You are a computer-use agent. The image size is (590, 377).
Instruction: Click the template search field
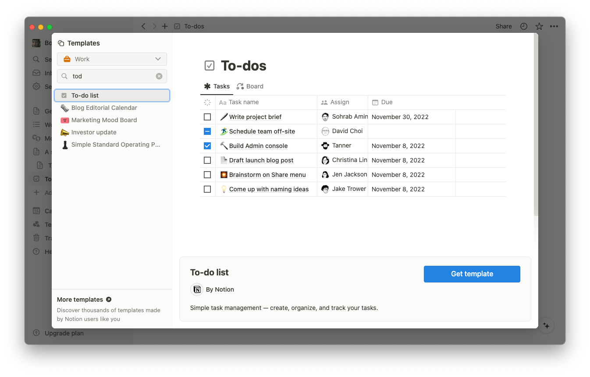pos(112,76)
